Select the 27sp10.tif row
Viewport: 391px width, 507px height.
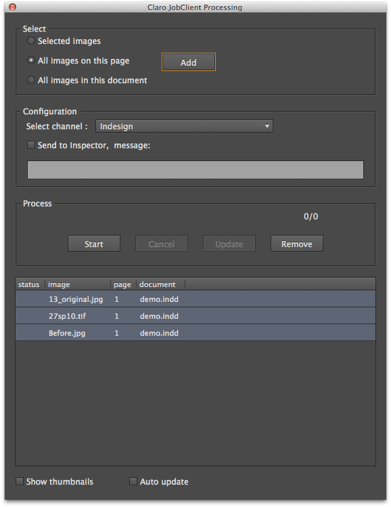195,315
